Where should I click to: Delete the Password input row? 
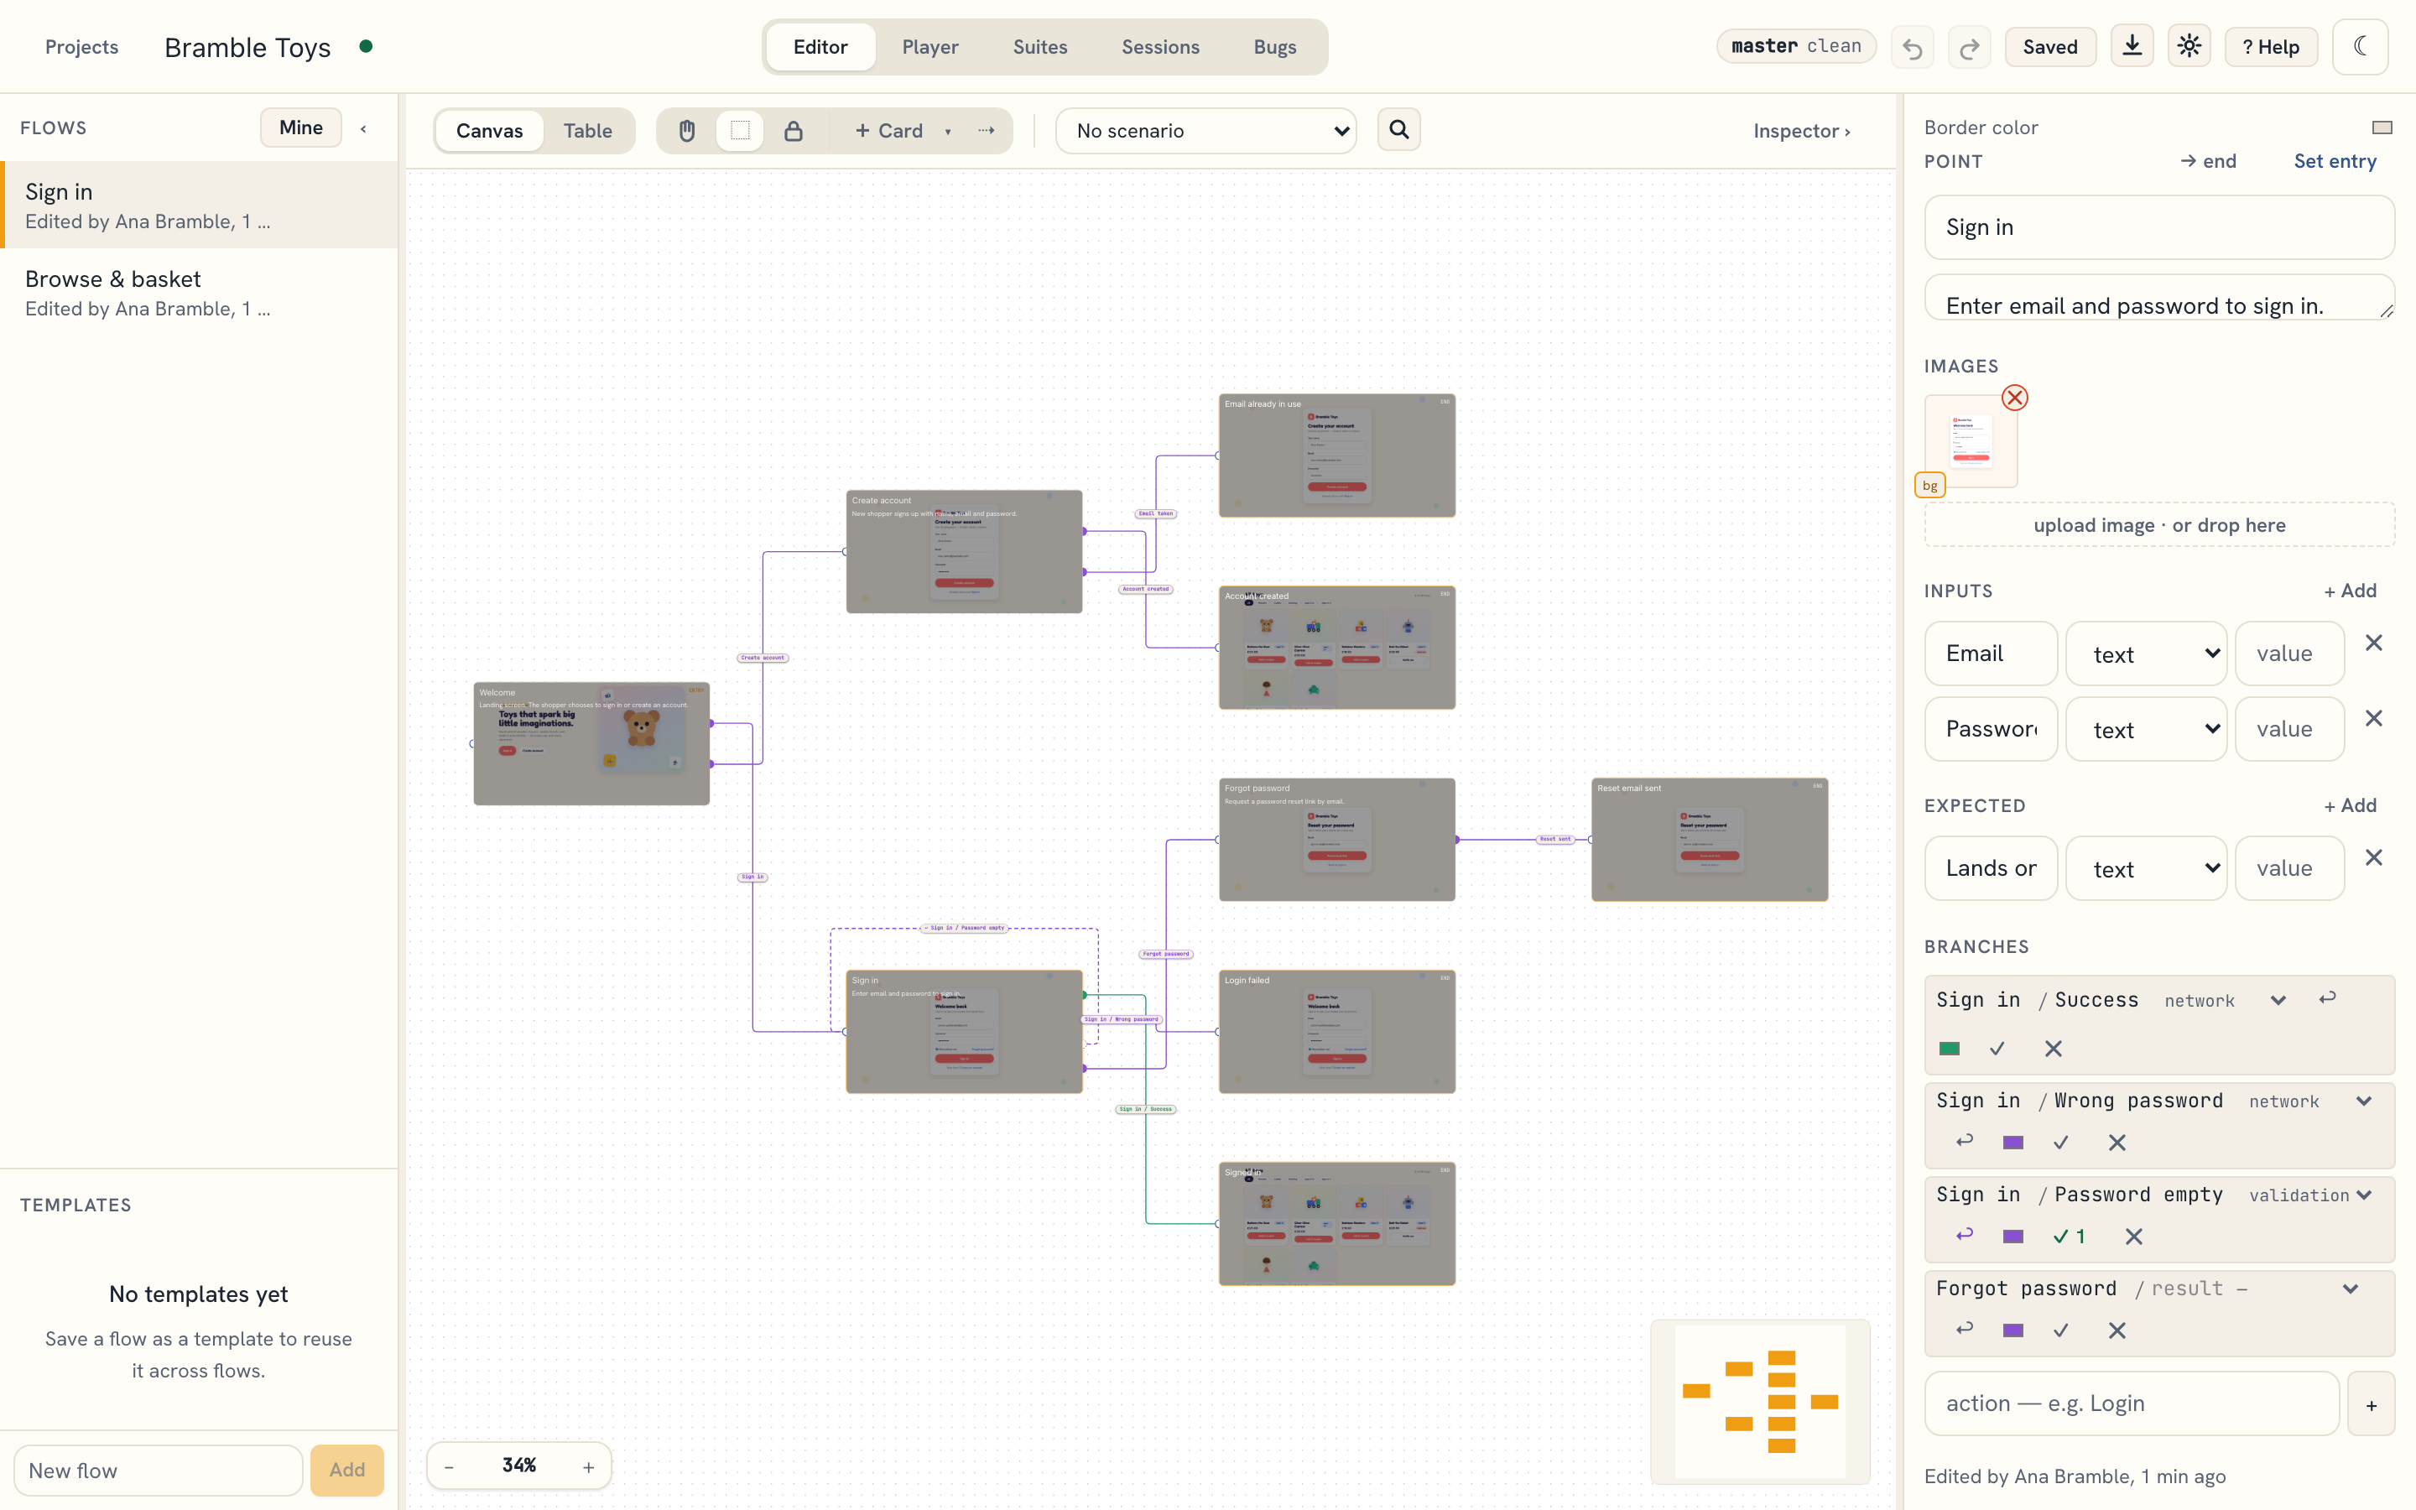2373,719
